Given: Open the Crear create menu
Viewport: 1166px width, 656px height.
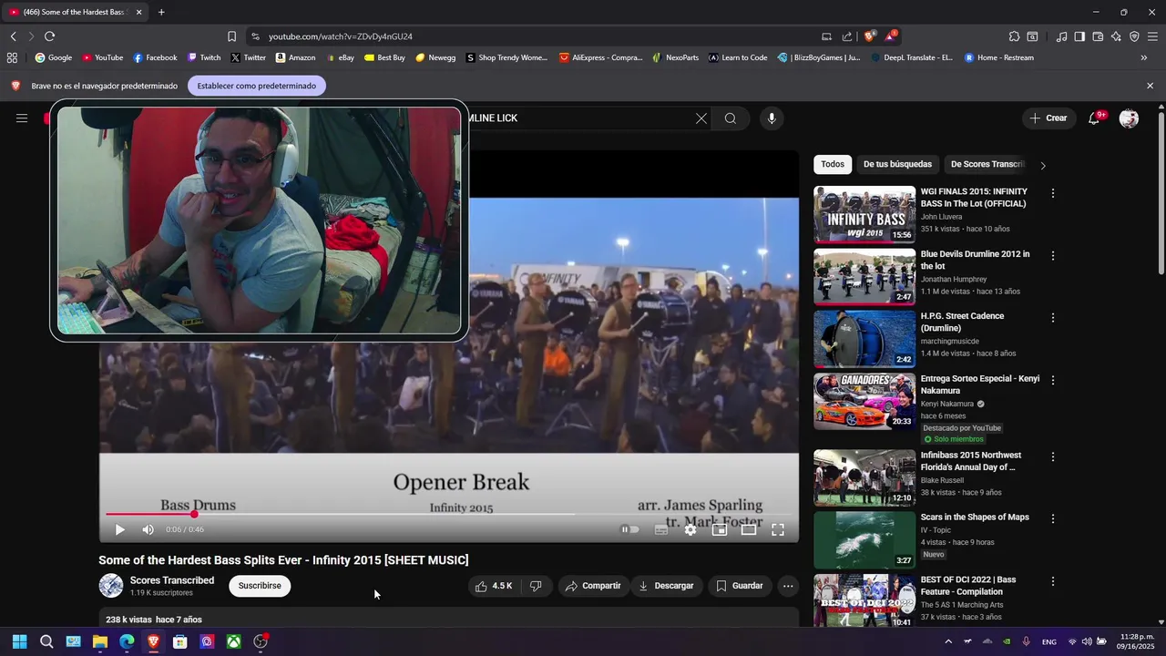Looking at the screenshot, I should [1048, 118].
